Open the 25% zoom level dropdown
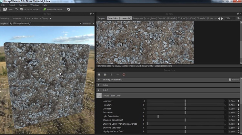This screenshot has width=242, height=135. [230, 18]
